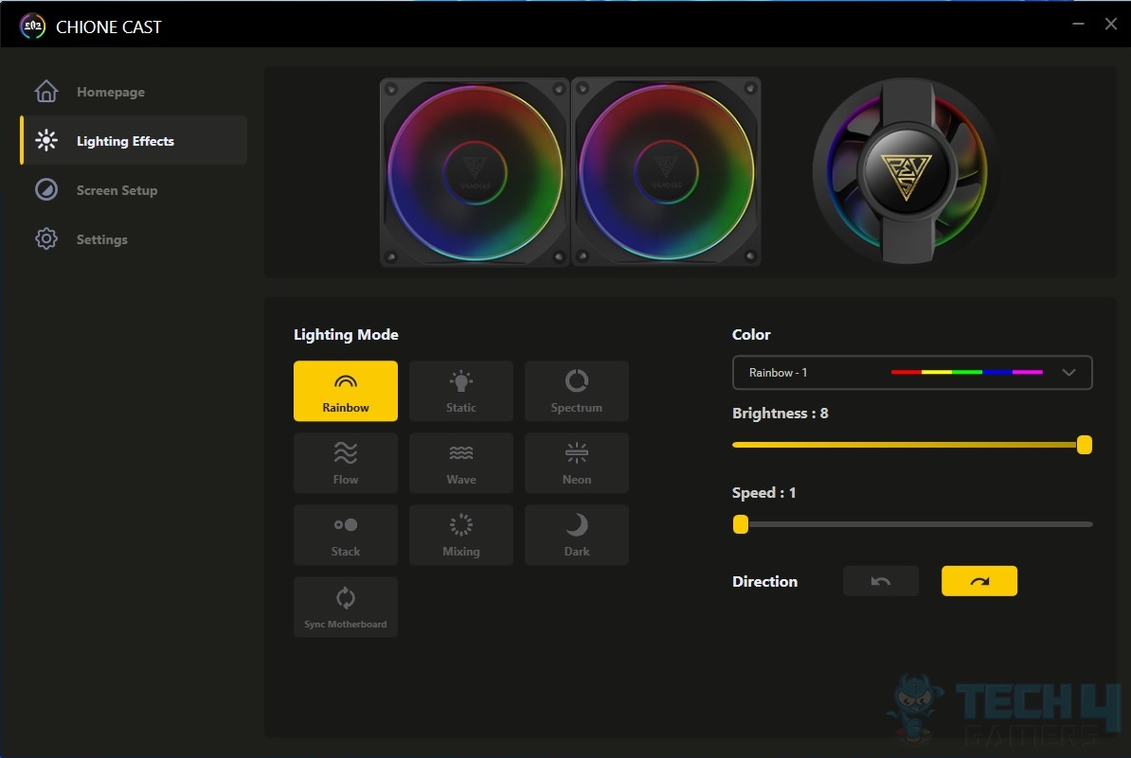Select the Rainbow lighting mode
Screen dimensions: 1131x758
pyautogui.click(x=346, y=391)
